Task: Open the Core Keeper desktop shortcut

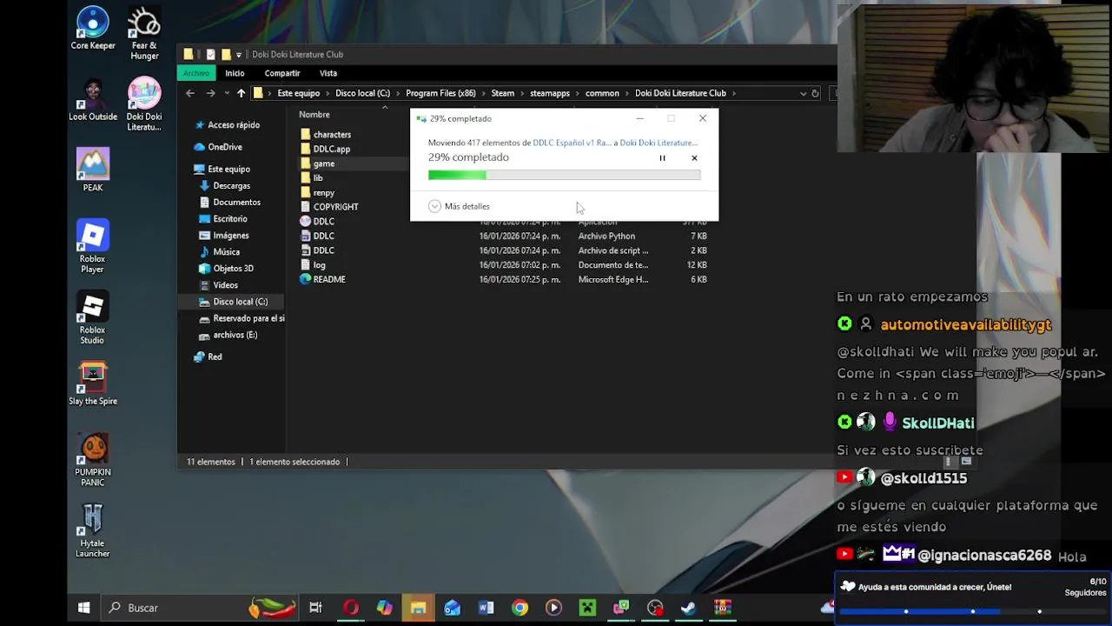Action: pos(92,29)
